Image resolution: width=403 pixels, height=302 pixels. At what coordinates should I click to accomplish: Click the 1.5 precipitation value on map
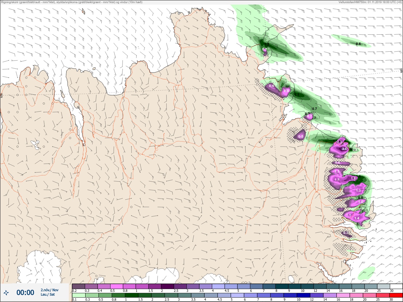pos(358,191)
